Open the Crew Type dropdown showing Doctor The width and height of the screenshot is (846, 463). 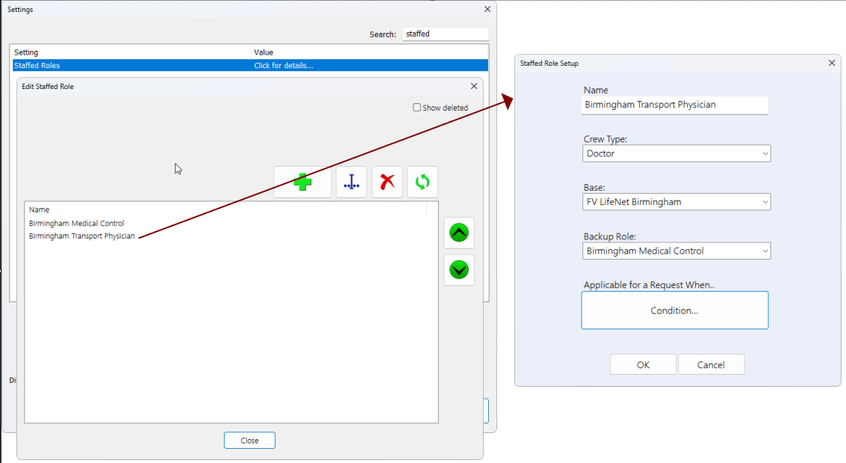click(677, 153)
